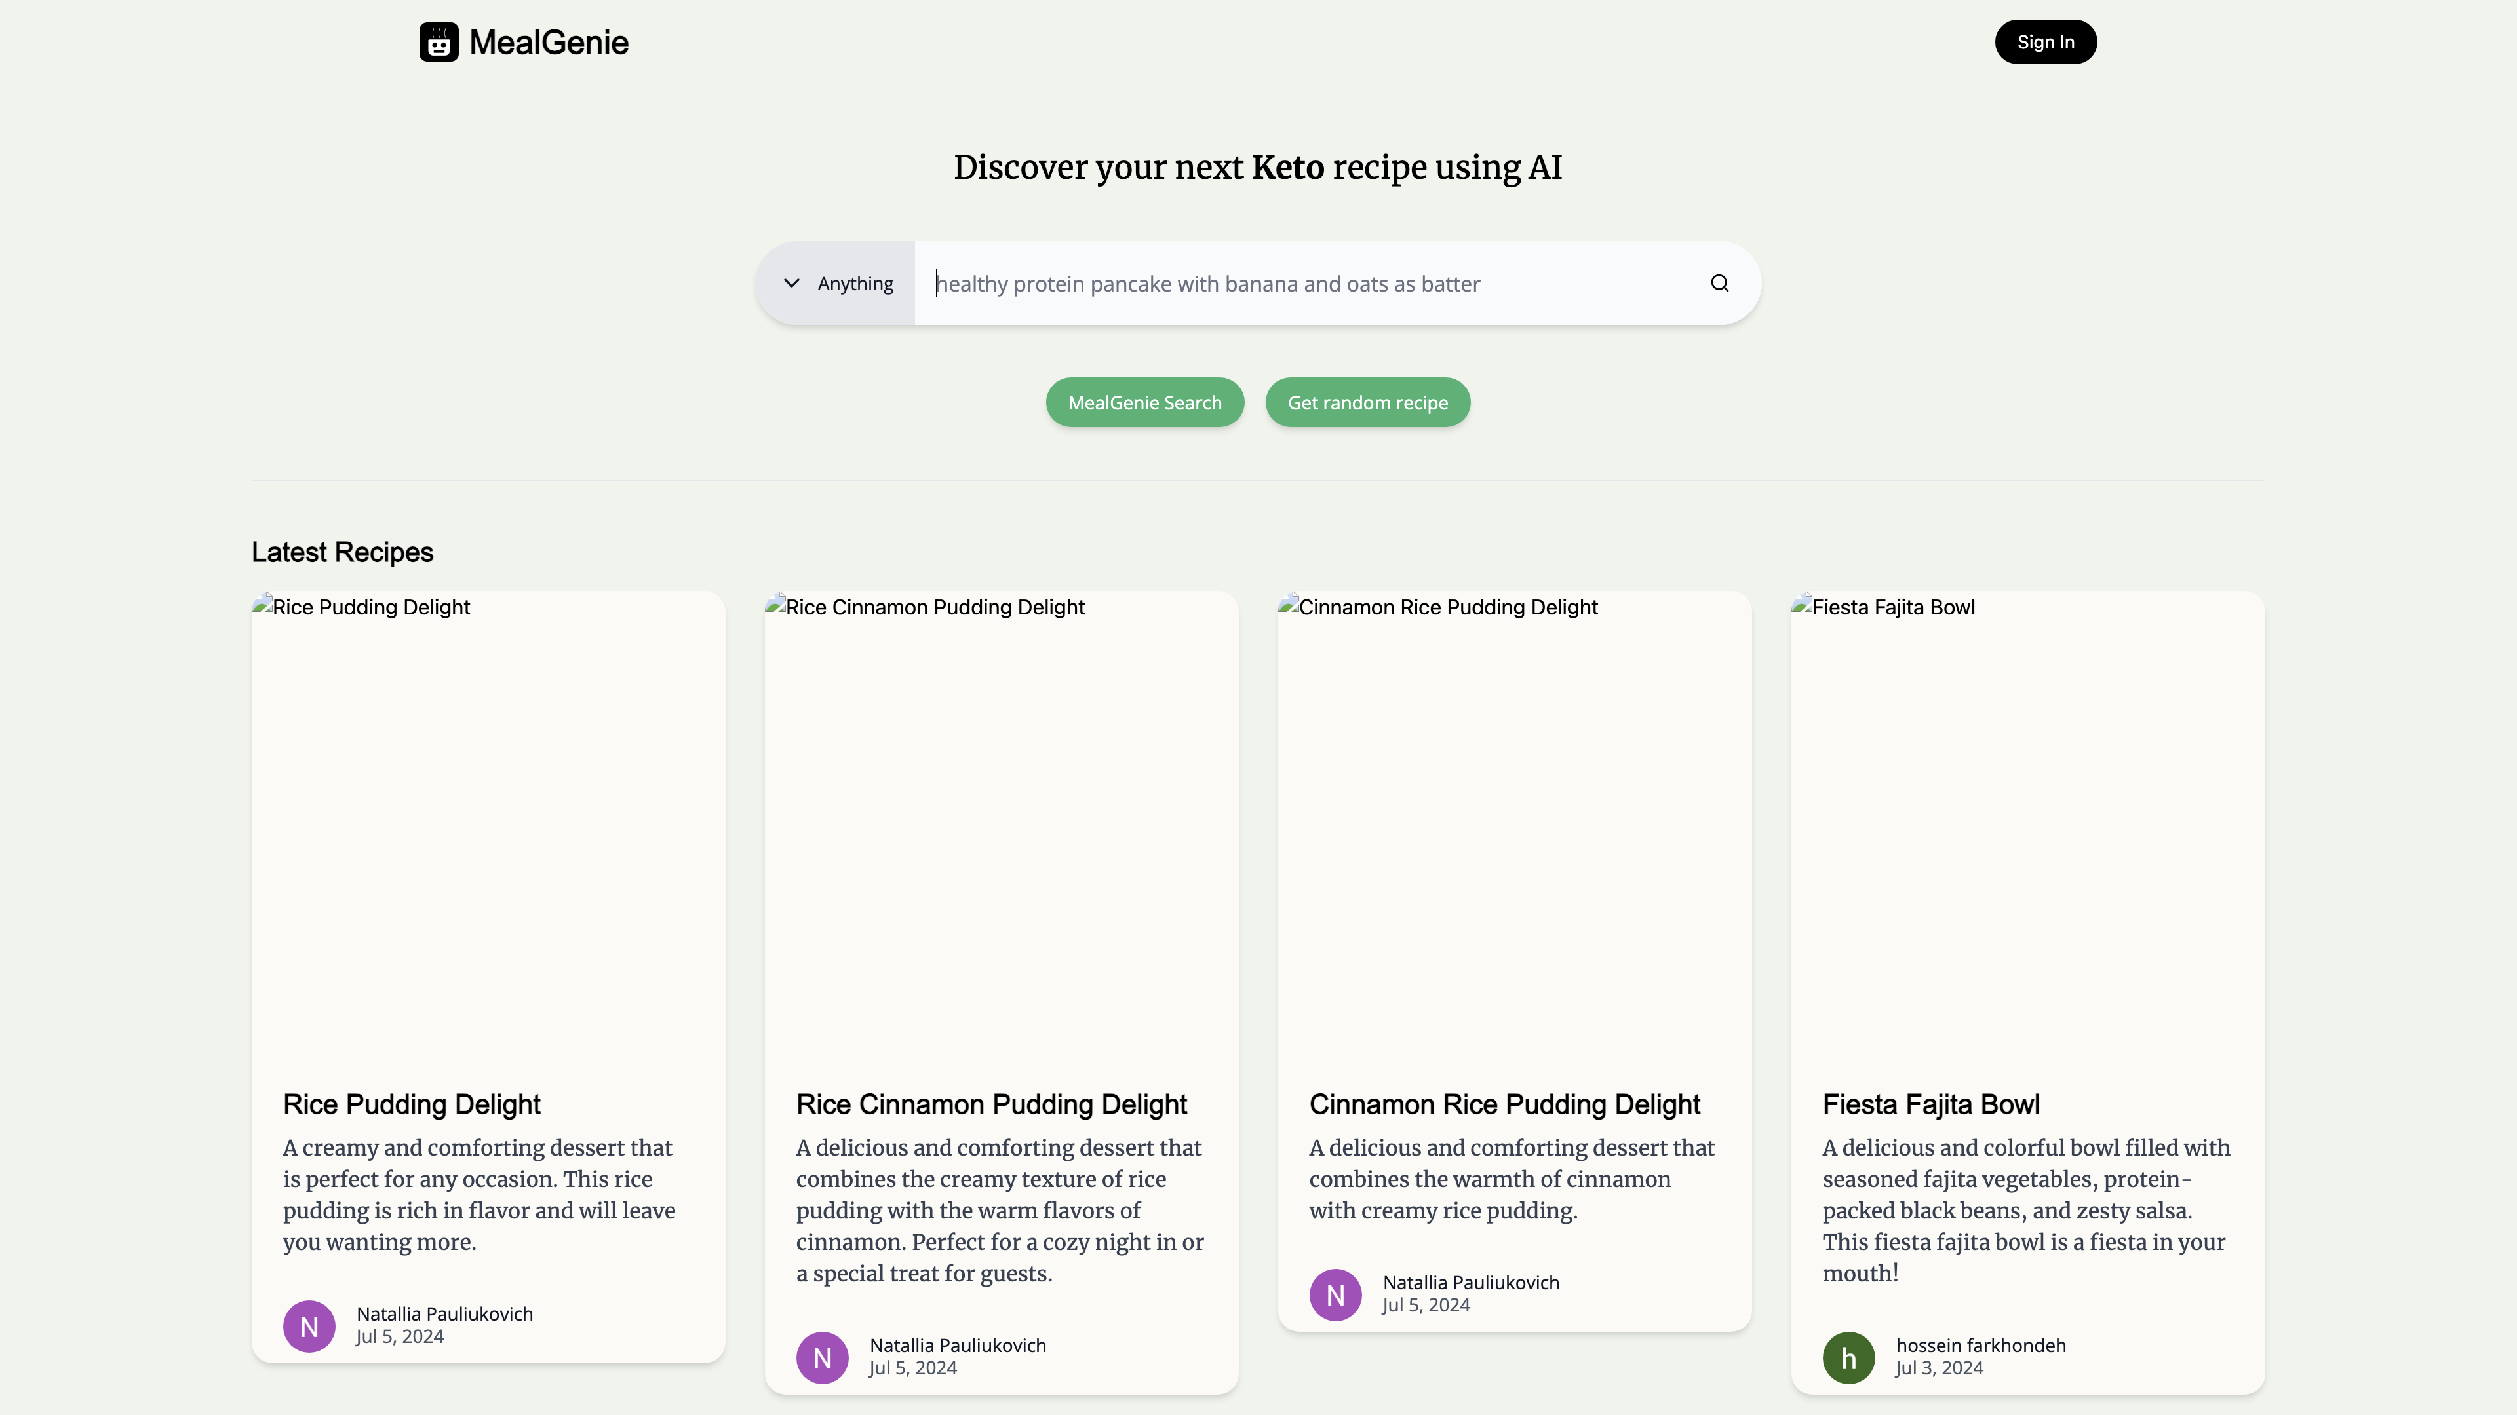This screenshot has width=2517, height=1415.
Task: Click Natallia Pauliukovich under Cinnamon Rice Pudding Delight
Action: pos(1470,1283)
